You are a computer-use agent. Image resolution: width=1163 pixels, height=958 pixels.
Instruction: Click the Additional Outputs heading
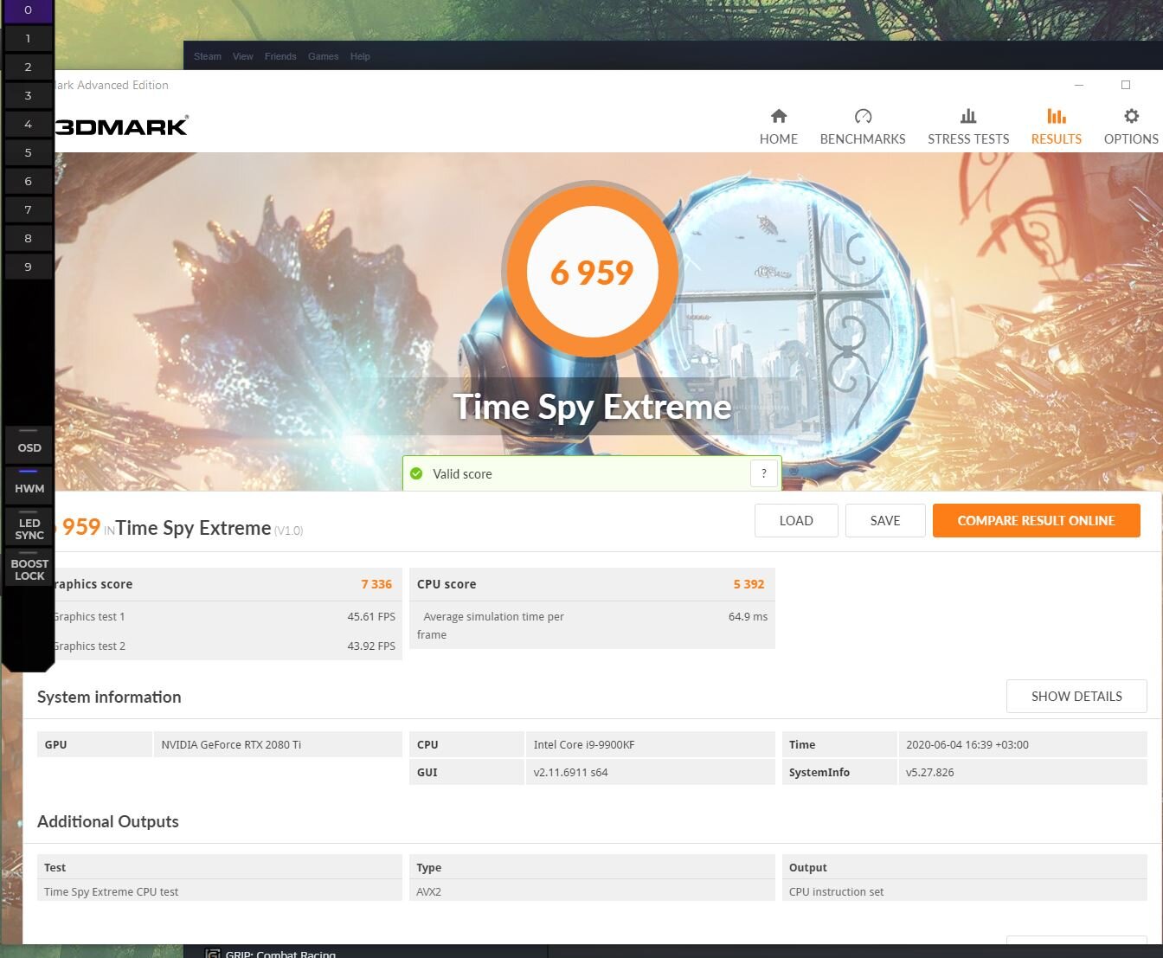[108, 821]
